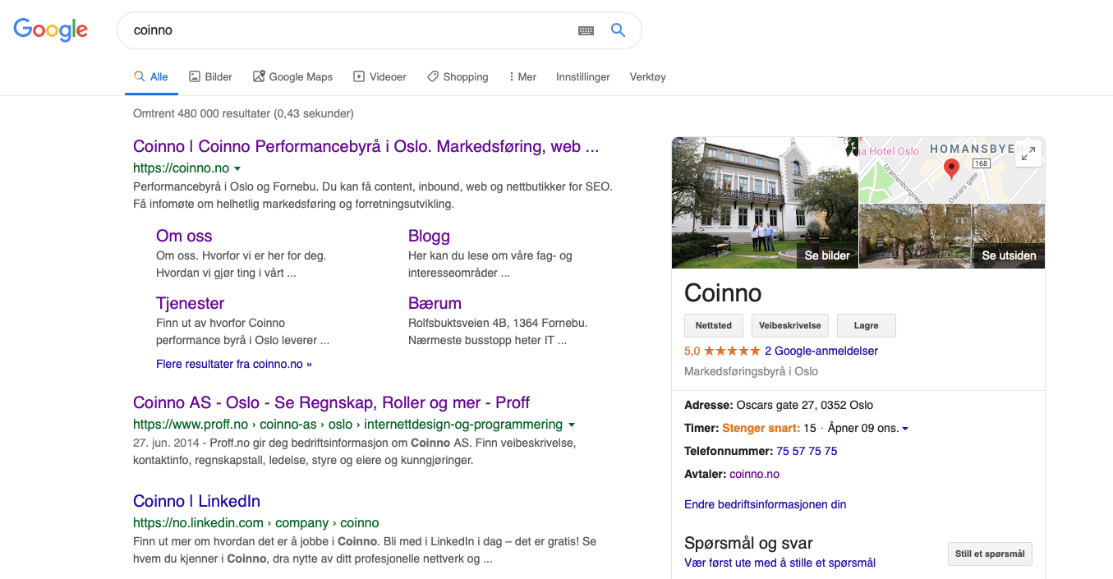Click the Nettsted button
Image resolution: width=1113 pixels, height=579 pixels.
tap(714, 325)
